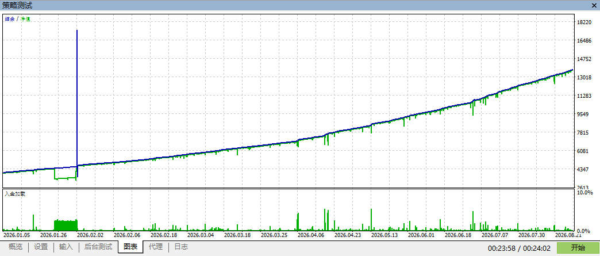Click the green equity legend label

pyautogui.click(x=25, y=19)
